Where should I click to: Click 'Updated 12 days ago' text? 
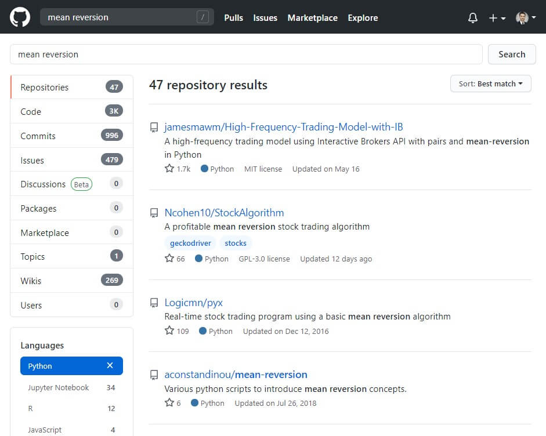click(336, 259)
